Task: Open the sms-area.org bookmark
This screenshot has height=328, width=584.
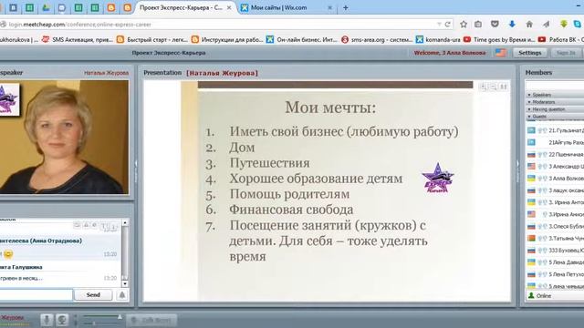Action: (377, 39)
